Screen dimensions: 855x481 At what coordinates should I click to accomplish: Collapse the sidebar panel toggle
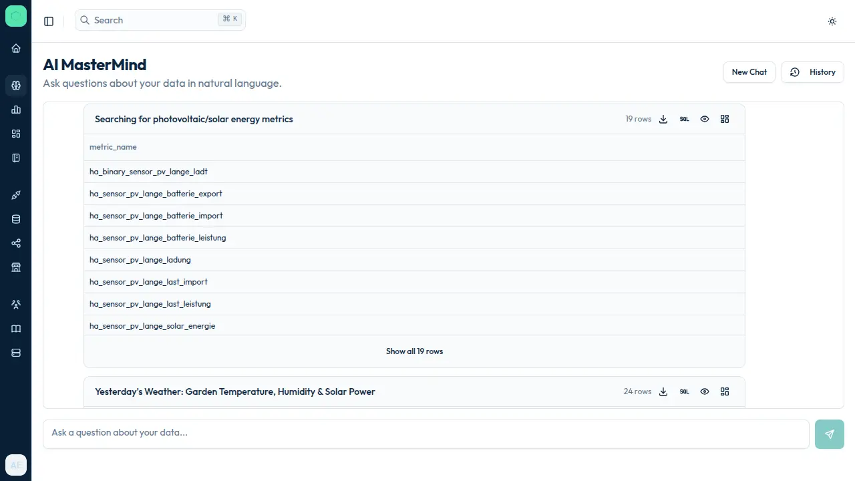pos(49,21)
